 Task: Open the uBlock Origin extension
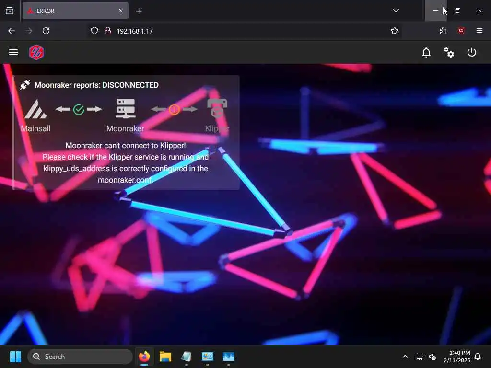(x=461, y=31)
